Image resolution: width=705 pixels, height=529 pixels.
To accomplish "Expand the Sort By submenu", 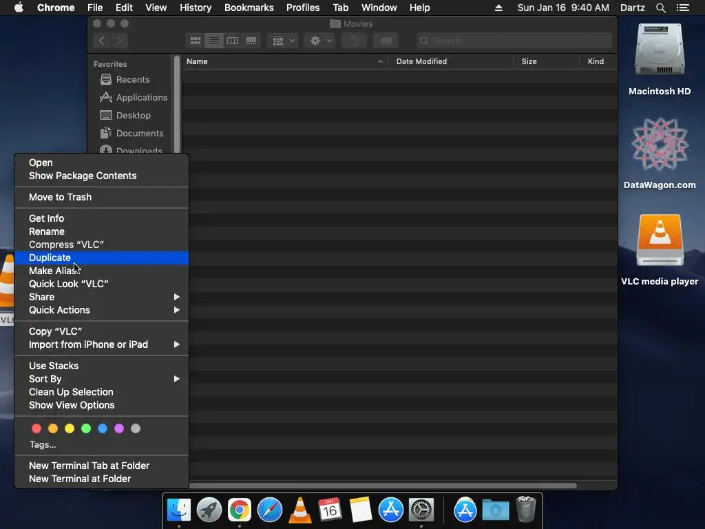I will (x=102, y=379).
